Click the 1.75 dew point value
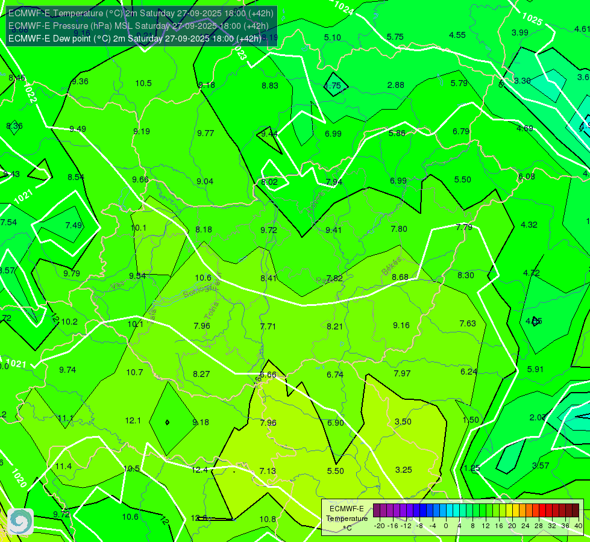Viewport: 590px width, 542px height. (333, 86)
